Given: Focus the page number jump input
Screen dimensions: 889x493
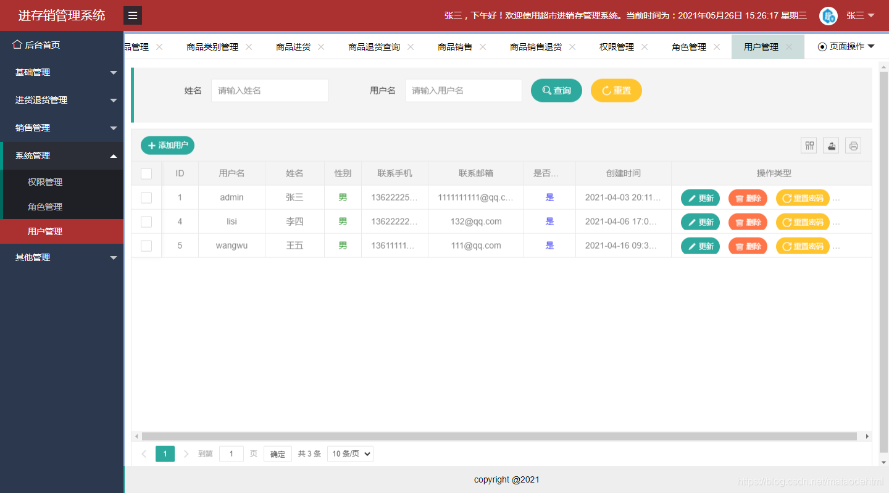Looking at the screenshot, I should tap(232, 454).
